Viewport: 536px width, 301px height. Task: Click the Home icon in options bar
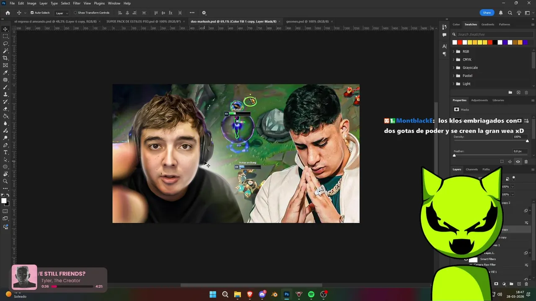point(8,13)
